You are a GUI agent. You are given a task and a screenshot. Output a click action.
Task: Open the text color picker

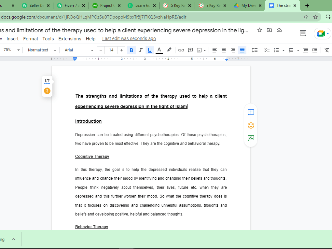(159, 50)
